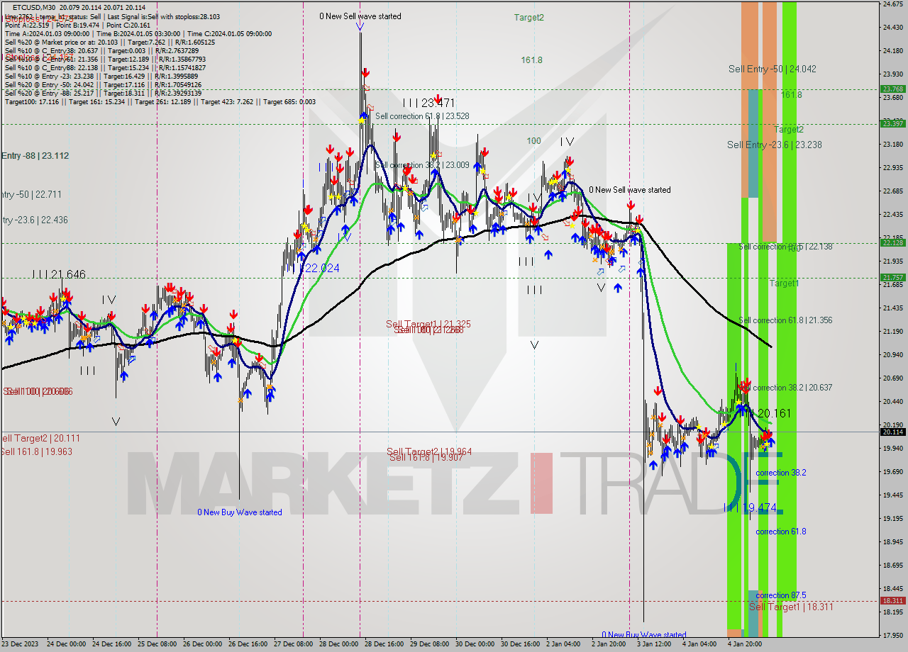Select the green 'Target1' label
Screen dimensions: 908x652
(x=784, y=283)
